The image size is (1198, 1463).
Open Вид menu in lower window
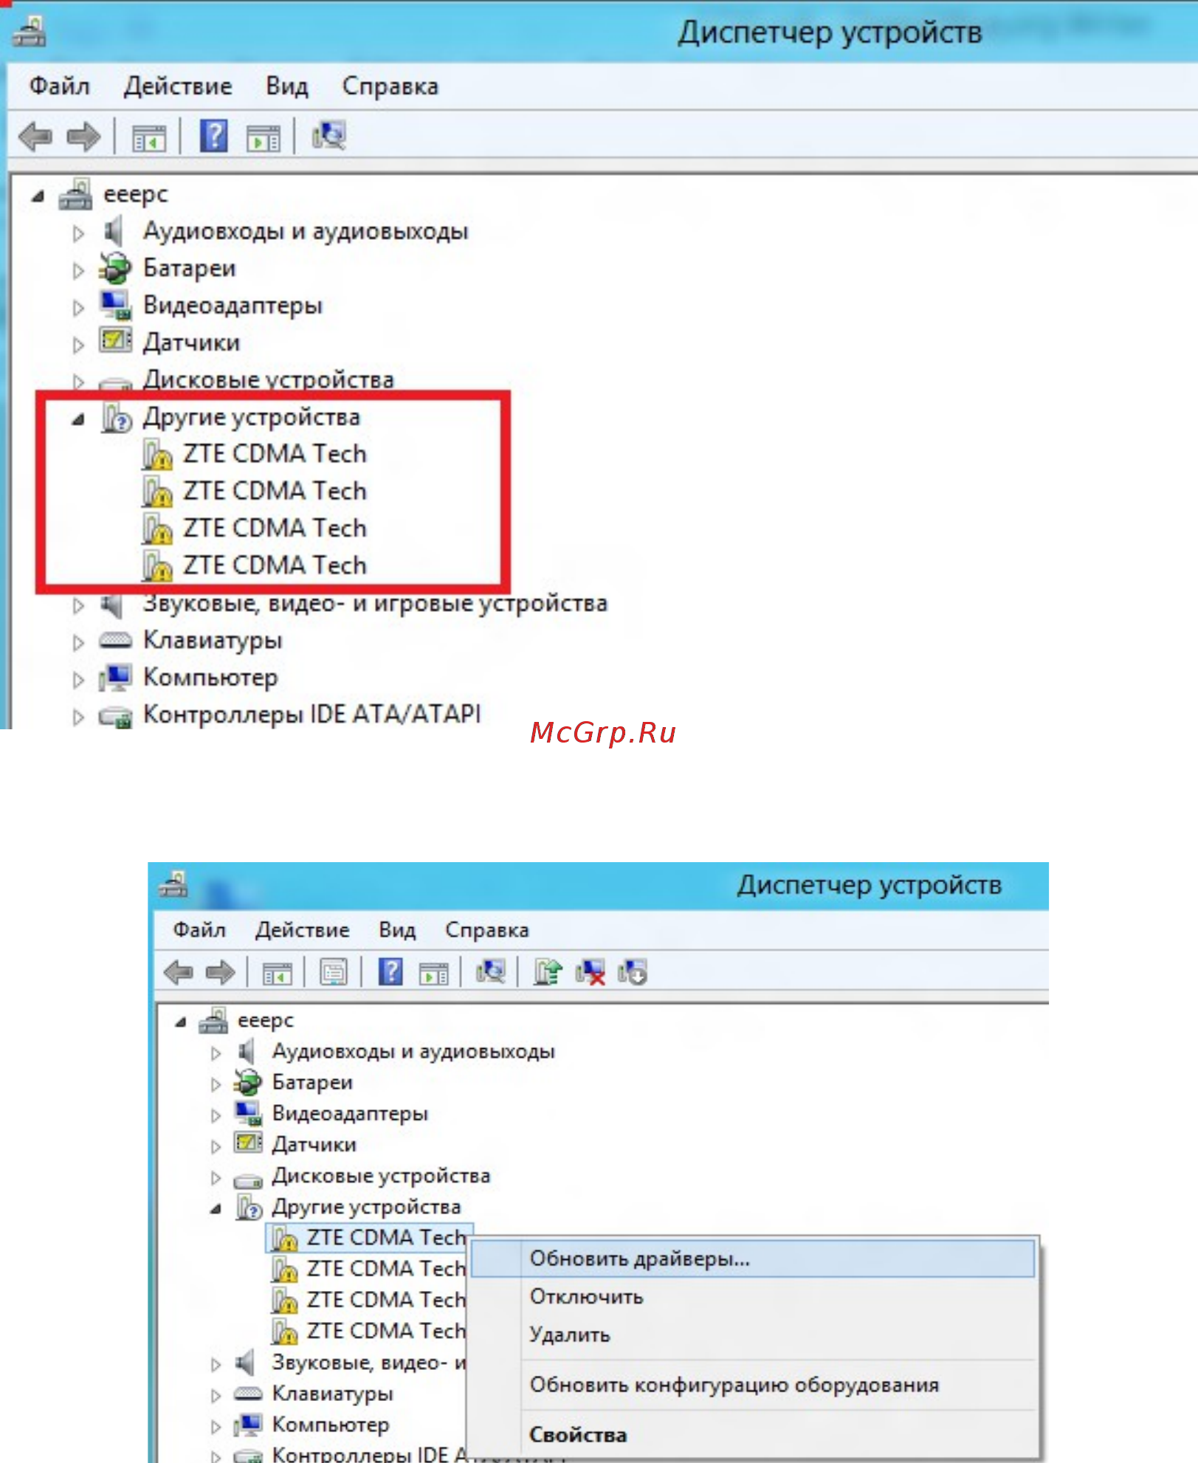click(x=398, y=930)
